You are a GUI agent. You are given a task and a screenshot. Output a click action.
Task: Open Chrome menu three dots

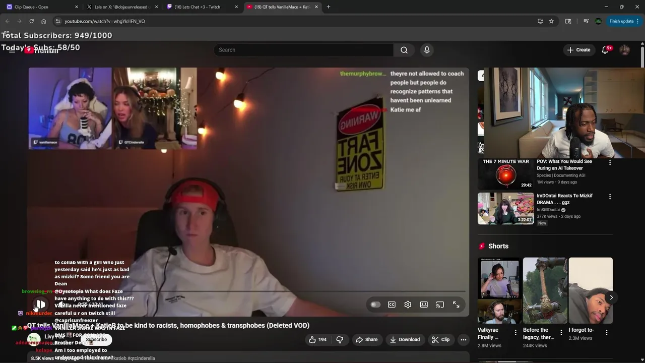pyautogui.click(x=637, y=21)
